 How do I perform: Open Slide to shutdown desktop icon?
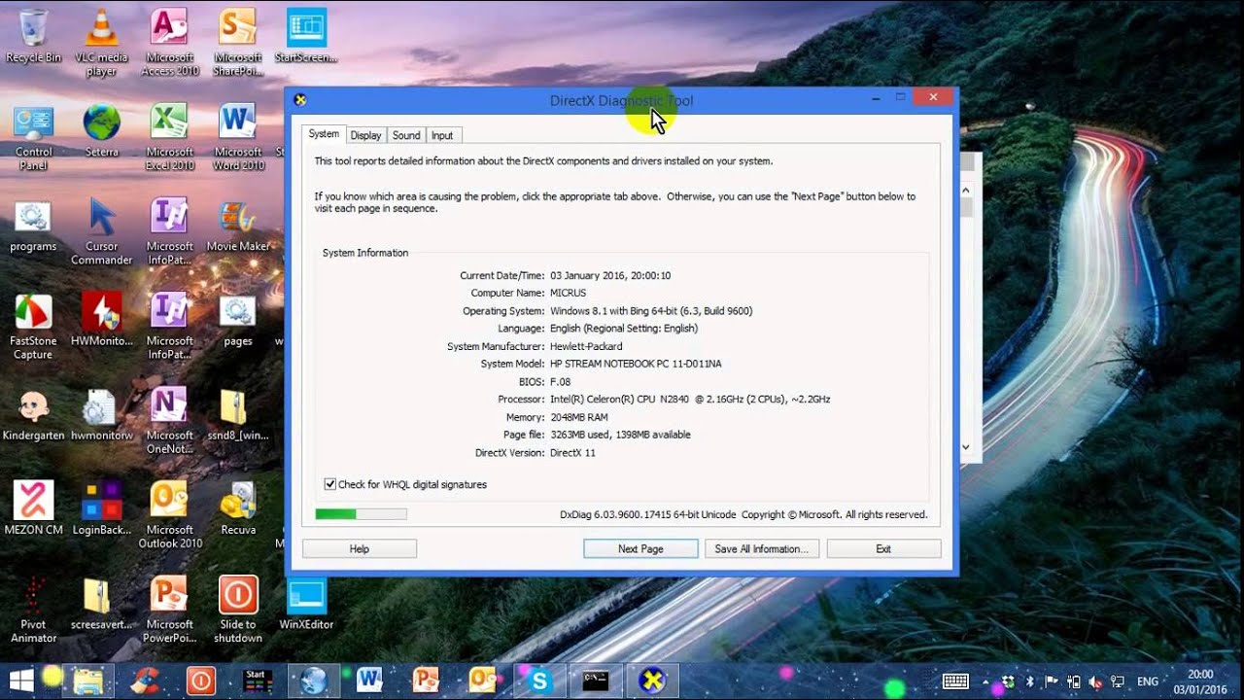coord(238,610)
